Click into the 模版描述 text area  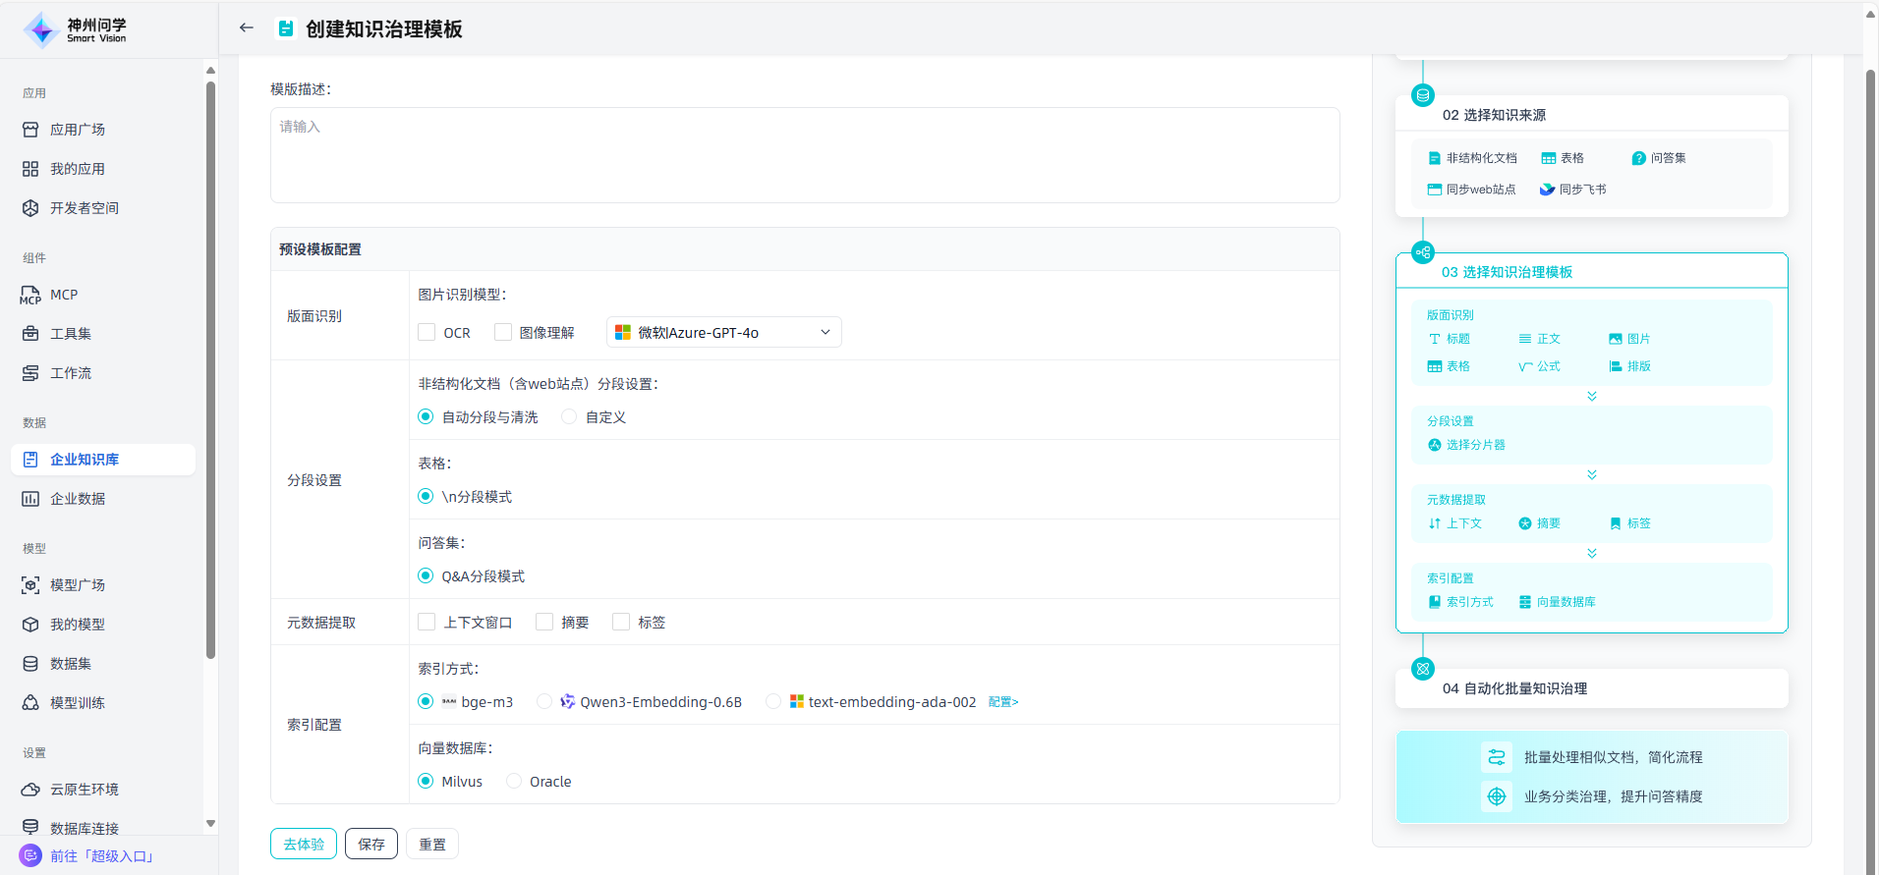point(804,155)
